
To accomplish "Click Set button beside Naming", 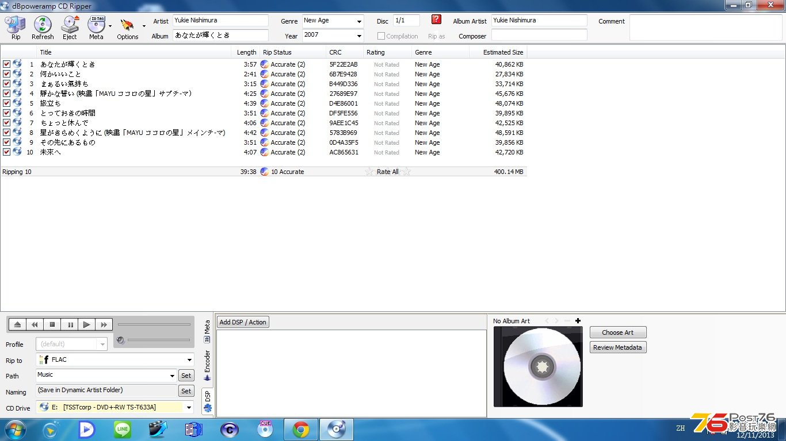I will tap(186, 391).
